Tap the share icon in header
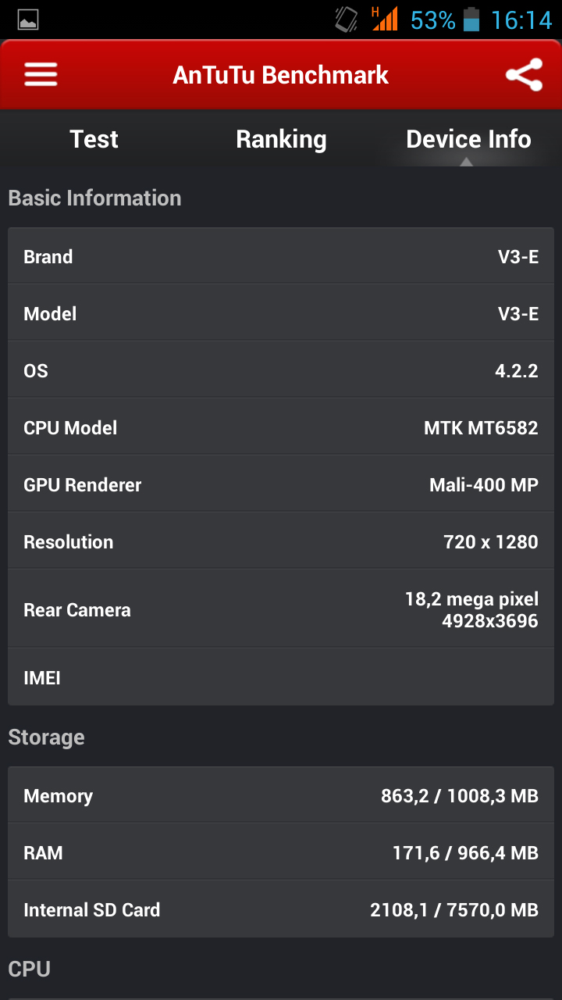Viewport: 562px width, 1000px height. tap(524, 75)
